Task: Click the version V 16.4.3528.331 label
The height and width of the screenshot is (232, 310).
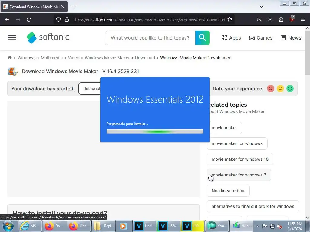Action: (120, 71)
